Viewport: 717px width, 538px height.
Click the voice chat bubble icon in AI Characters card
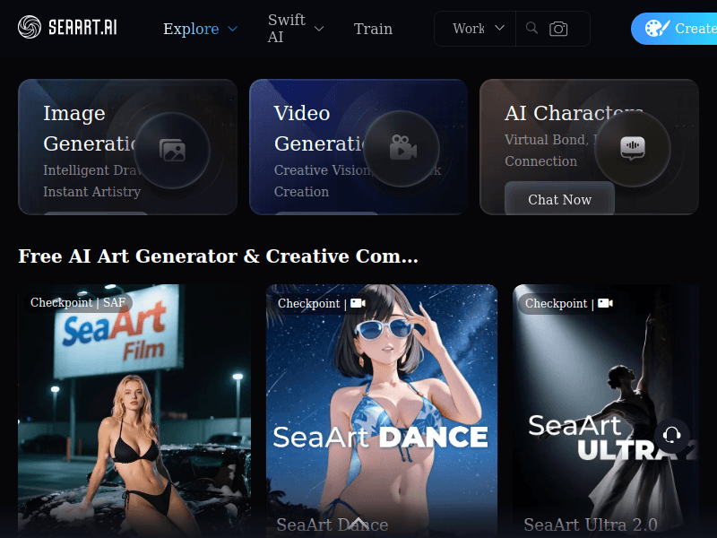click(633, 148)
